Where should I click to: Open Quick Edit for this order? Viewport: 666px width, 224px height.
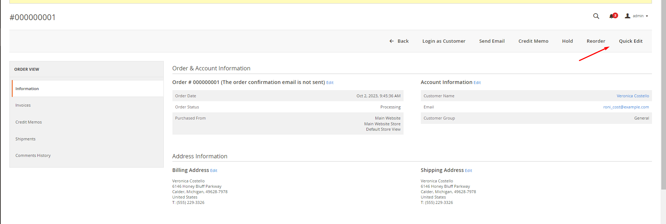pos(630,41)
